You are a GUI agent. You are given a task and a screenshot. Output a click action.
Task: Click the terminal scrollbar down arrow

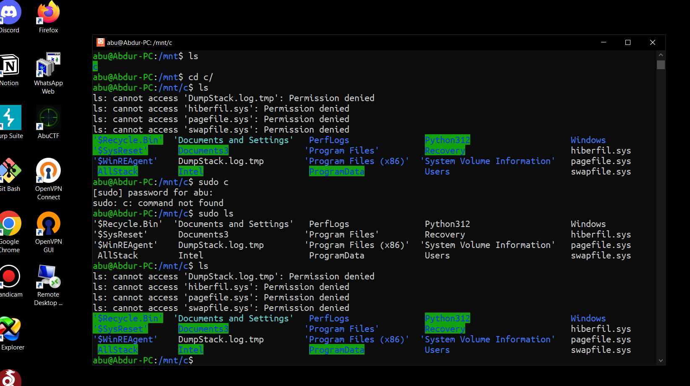pyautogui.click(x=661, y=360)
